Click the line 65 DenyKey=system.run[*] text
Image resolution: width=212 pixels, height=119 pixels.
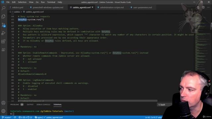coord(31,20)
